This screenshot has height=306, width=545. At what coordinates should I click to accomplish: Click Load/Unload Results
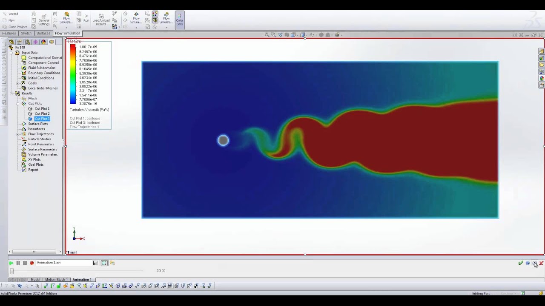tap(101, 20)
